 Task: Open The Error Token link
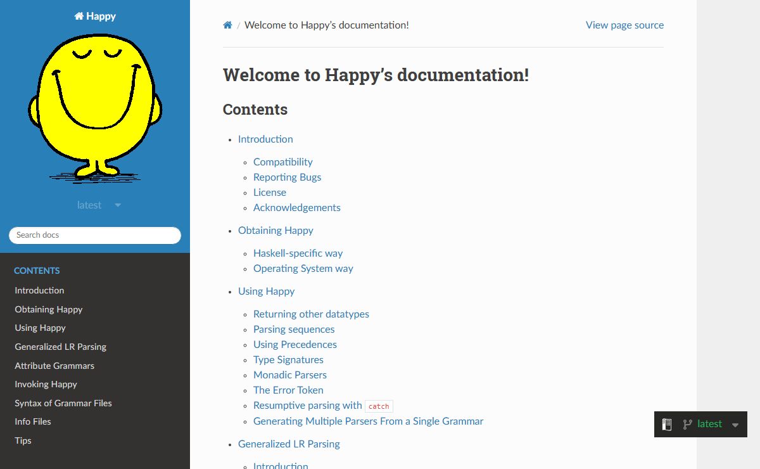point(288,390)
